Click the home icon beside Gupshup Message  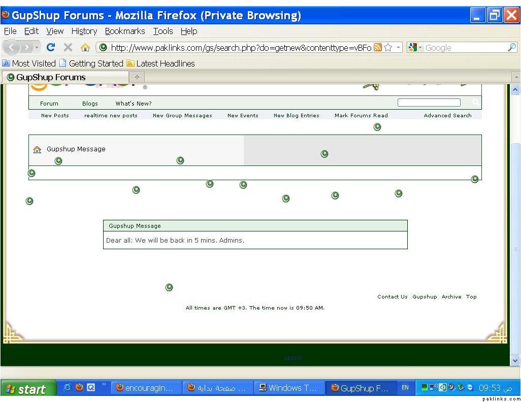[37, 149]
